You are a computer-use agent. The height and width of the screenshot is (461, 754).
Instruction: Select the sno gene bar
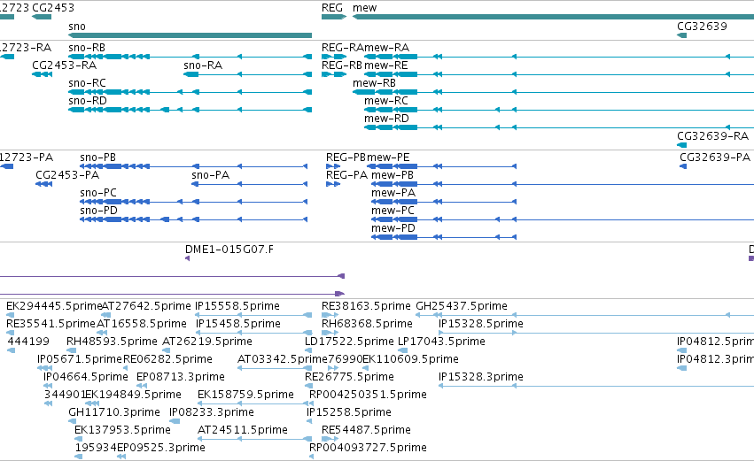pyautogui.click(x=190, y=35)
